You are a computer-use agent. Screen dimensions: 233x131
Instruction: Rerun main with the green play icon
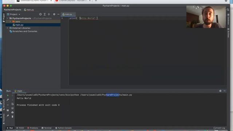click(x=8, y=95)
